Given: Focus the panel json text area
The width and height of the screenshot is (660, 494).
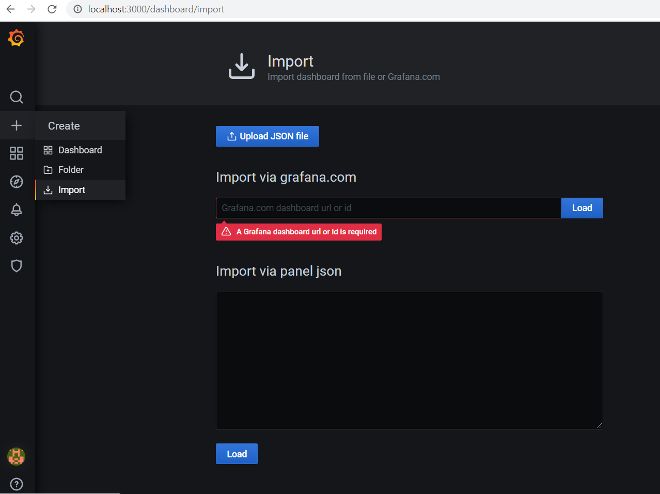Looking at the screenshot, I should pyautogui.click(x=409, y=360).
